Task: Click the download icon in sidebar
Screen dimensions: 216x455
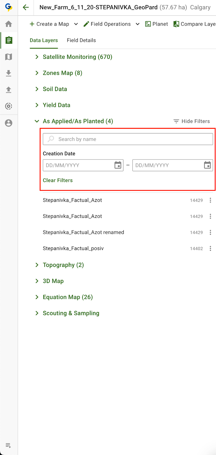Action: [x=9, y=73]
